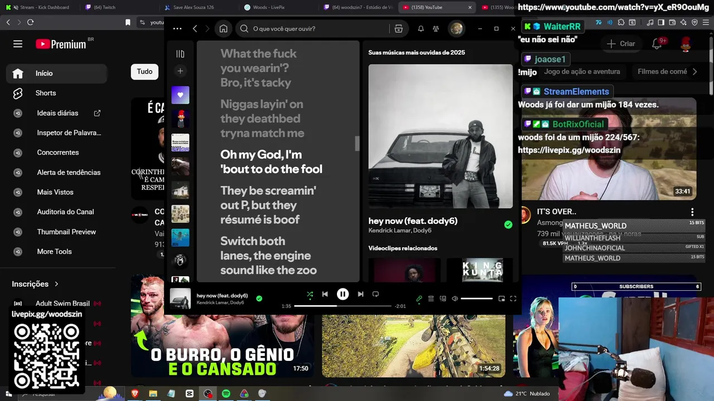
Task: Open Spotify profile avatar menu
Action: tap(456, 28)
